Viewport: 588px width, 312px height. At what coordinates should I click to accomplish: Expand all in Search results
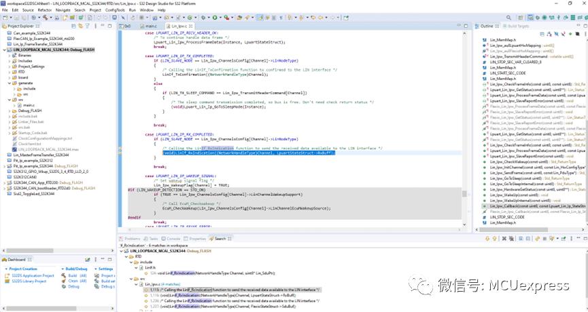click(521, 239)
